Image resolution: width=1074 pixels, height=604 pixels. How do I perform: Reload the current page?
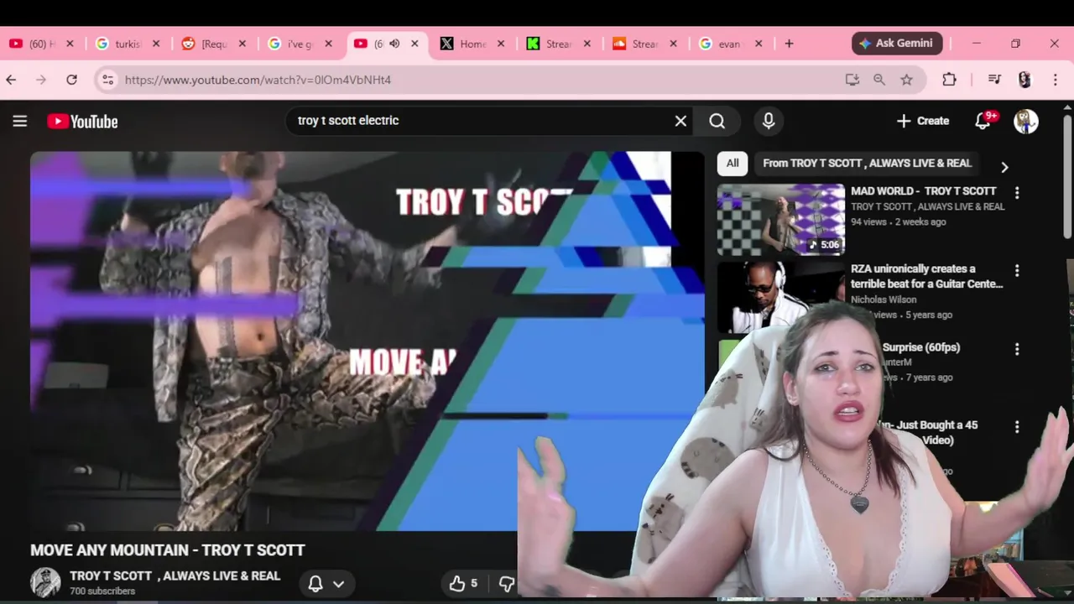[x=71, y=80]
